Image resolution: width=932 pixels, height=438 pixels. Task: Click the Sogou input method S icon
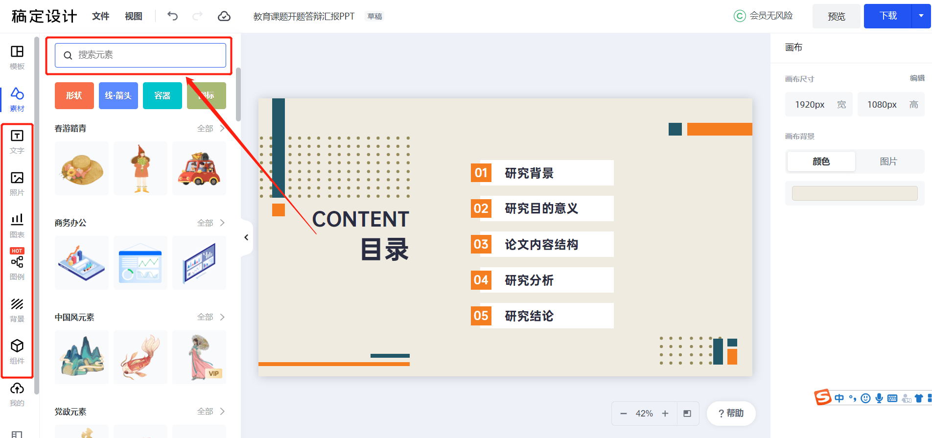[822, 397]
